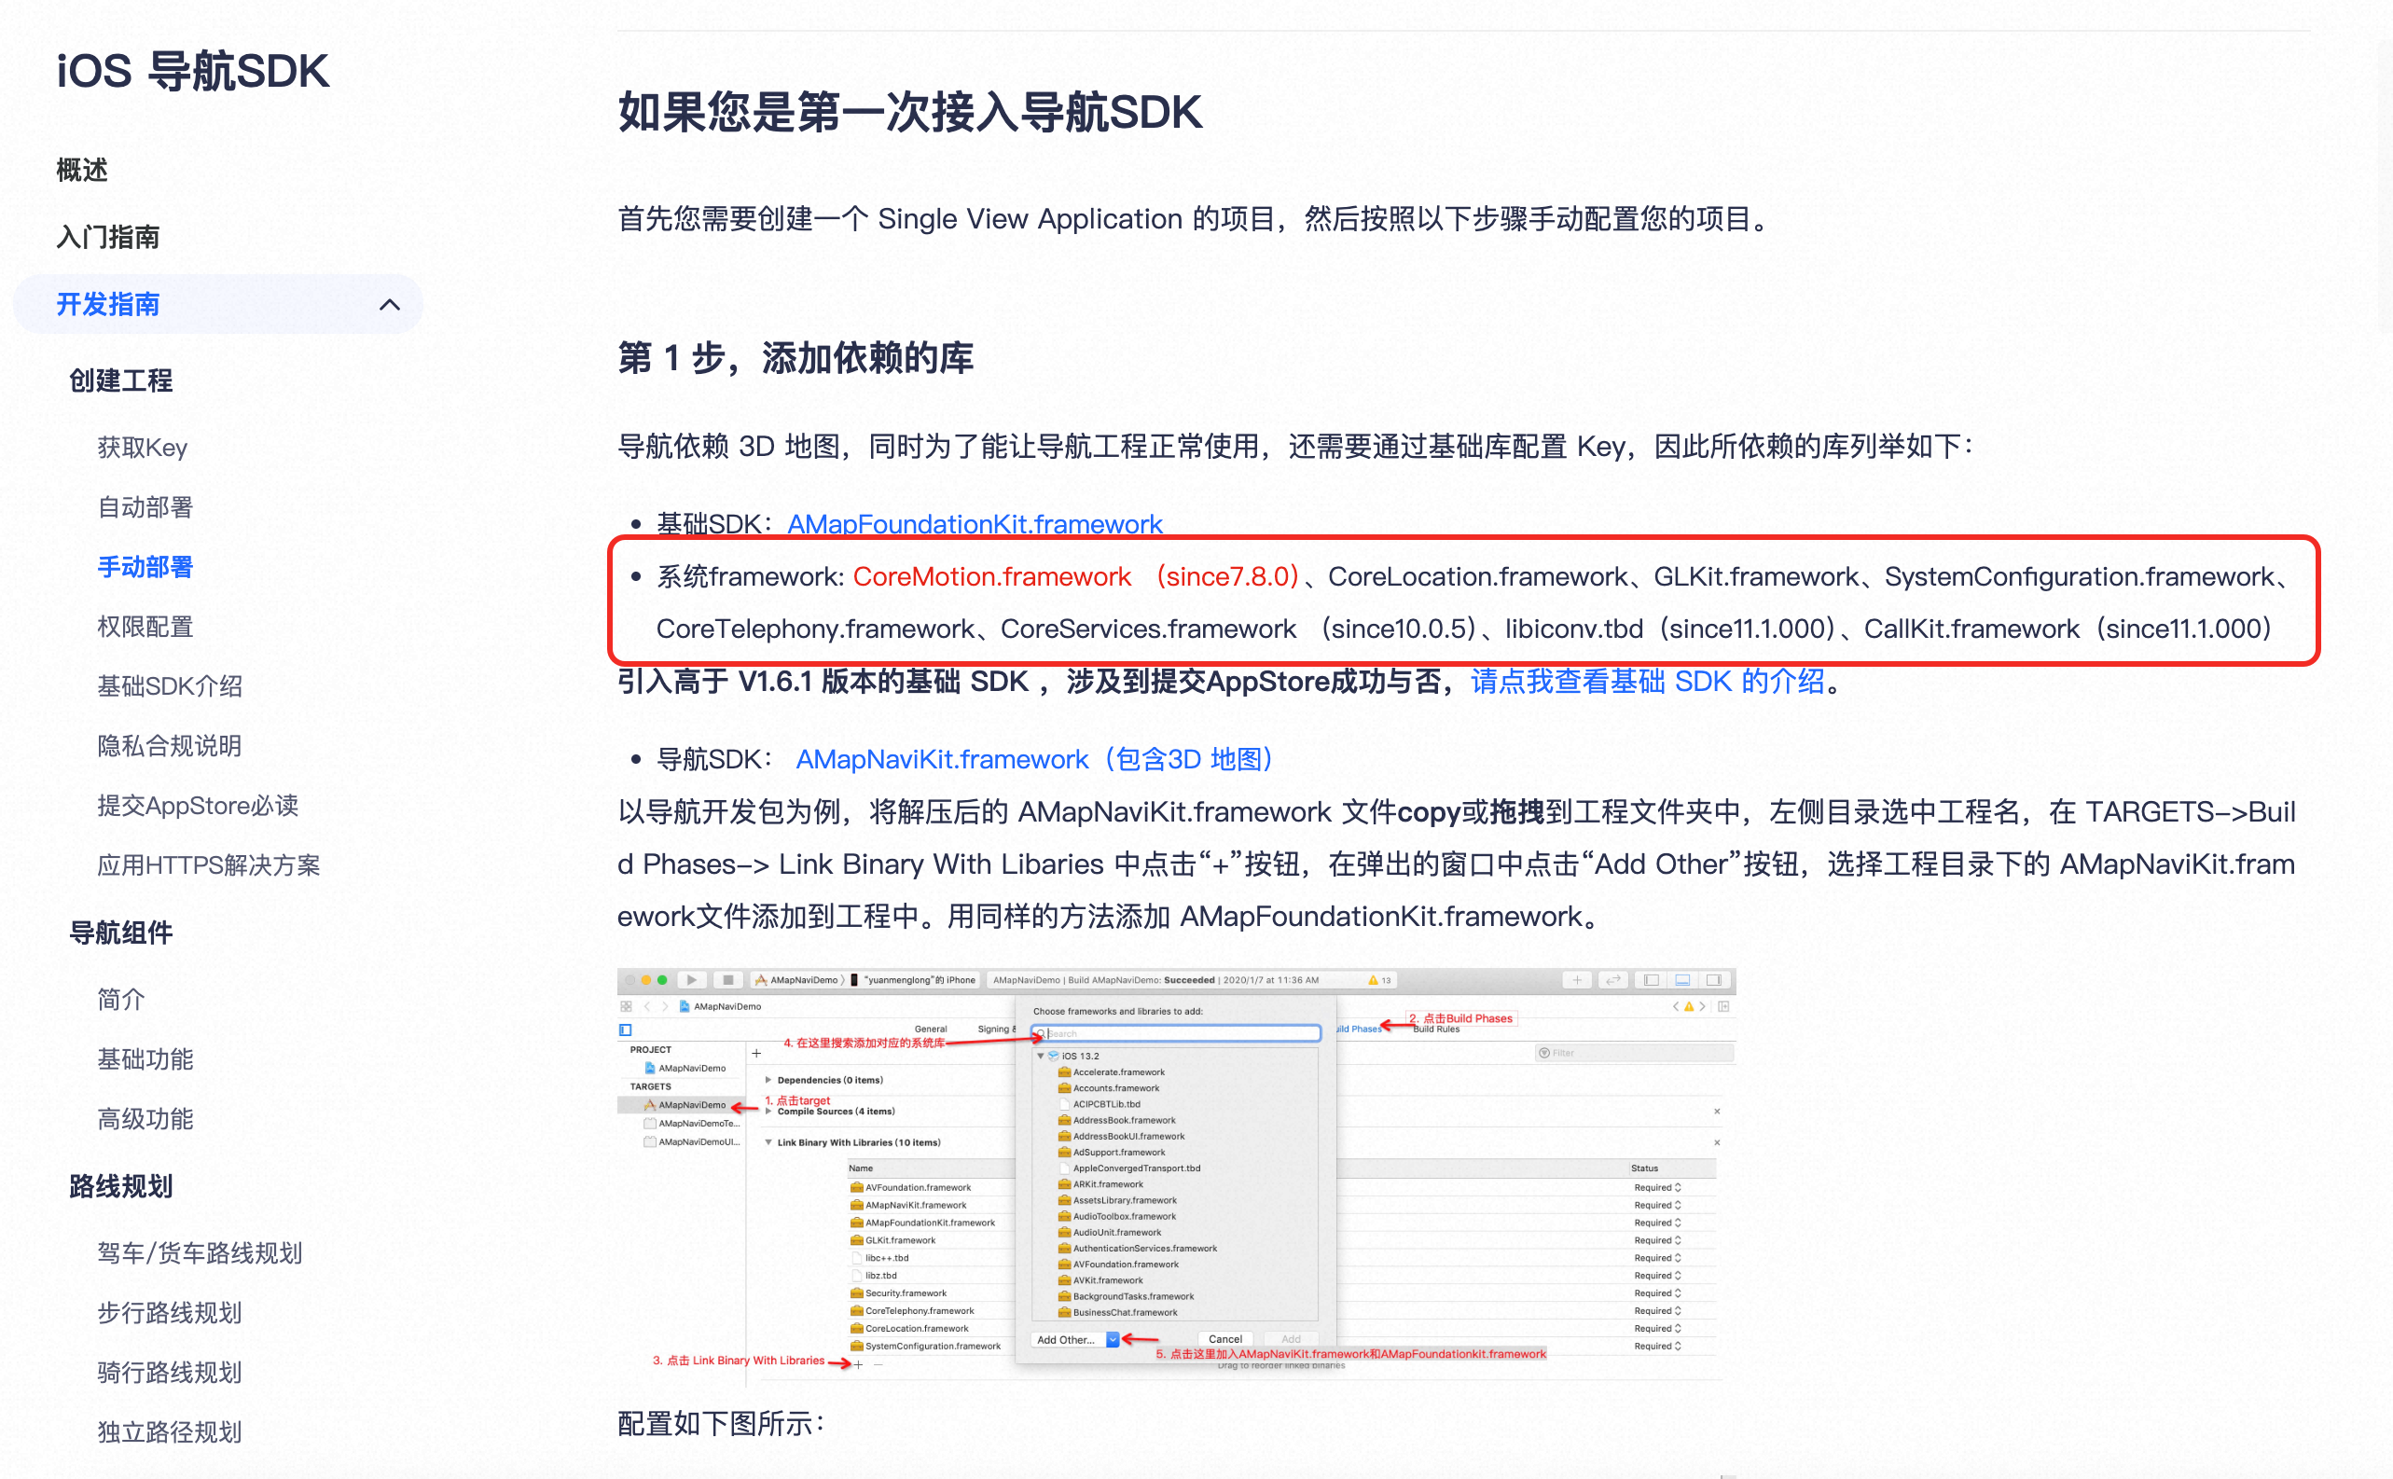
Task: Select the highlighted 手动部署 item
Action: pos(145,567)
